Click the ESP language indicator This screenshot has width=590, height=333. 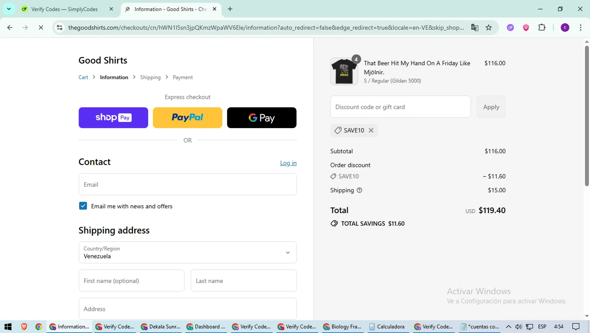(542, 327)
